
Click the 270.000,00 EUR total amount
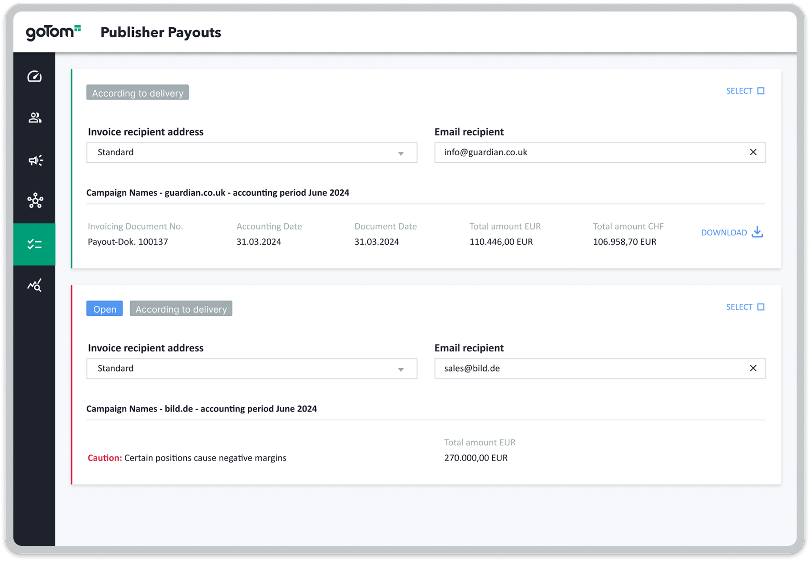pos(476,458)
